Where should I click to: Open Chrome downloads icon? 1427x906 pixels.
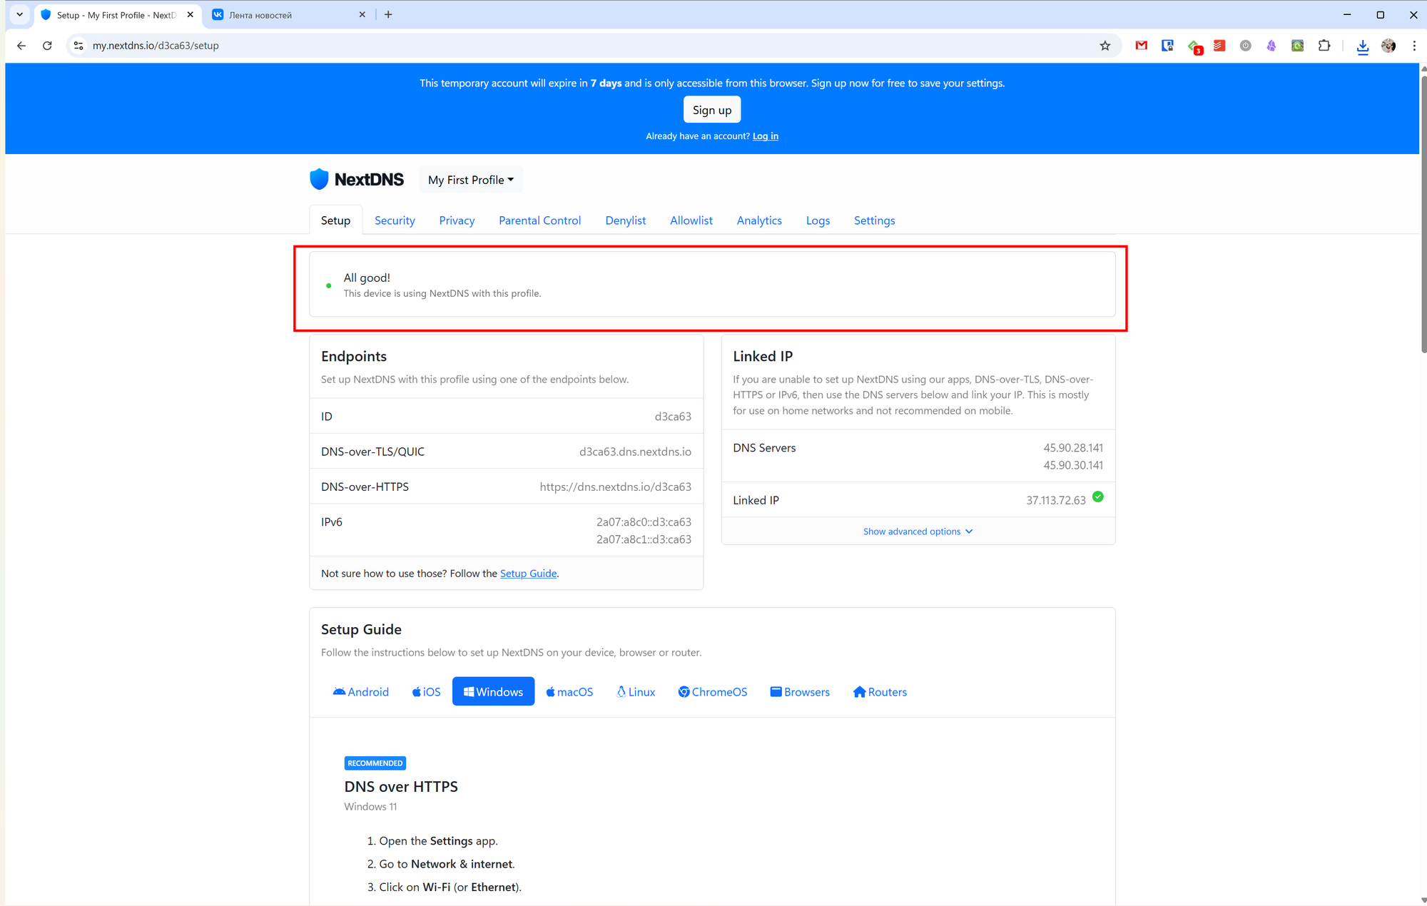coord(1362,46)
